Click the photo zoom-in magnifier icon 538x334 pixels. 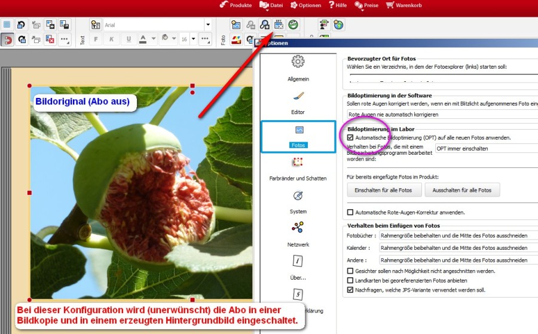[x=265, y=24]
